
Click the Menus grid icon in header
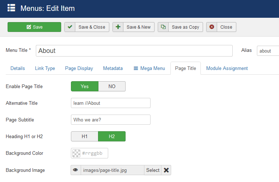(x=11, y=8)
